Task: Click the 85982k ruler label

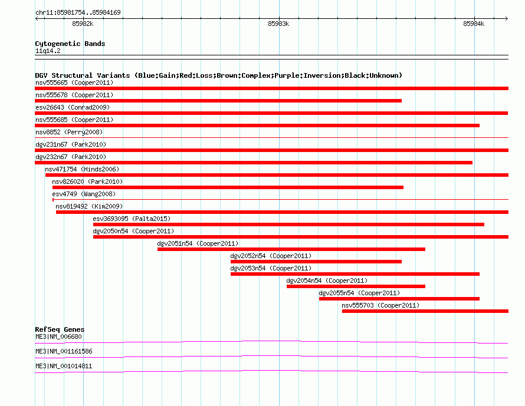Action: (x=83, y=24)
